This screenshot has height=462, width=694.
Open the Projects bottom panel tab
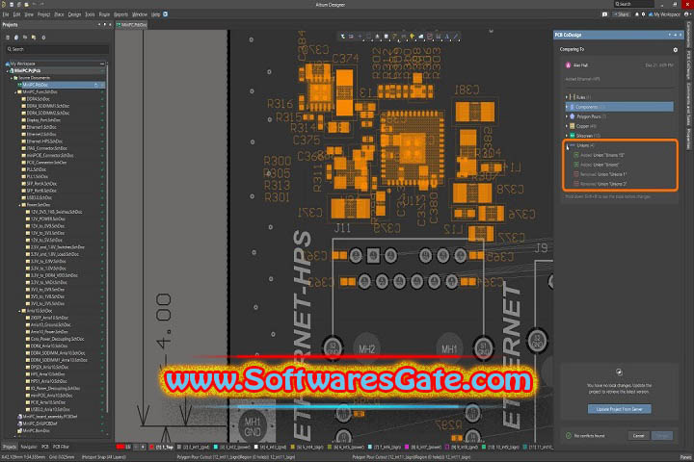pos(10,447)
